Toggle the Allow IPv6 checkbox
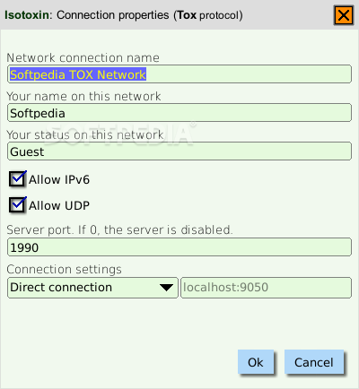This screenshot has height=389, width=359. [17, 179]
